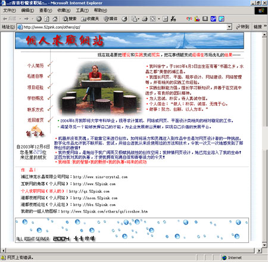Image resolution: width=268 pixels, height=262 pixels.
Task: Open the 收藏(A) menu
Action: pyautogui.click(x=64, y=10)
